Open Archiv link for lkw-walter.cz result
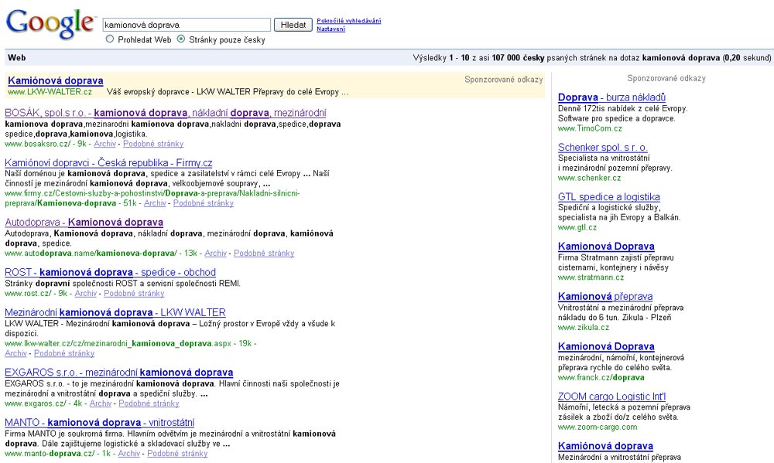Viewport: 774px width, 463px height. (x=15, y=353)
